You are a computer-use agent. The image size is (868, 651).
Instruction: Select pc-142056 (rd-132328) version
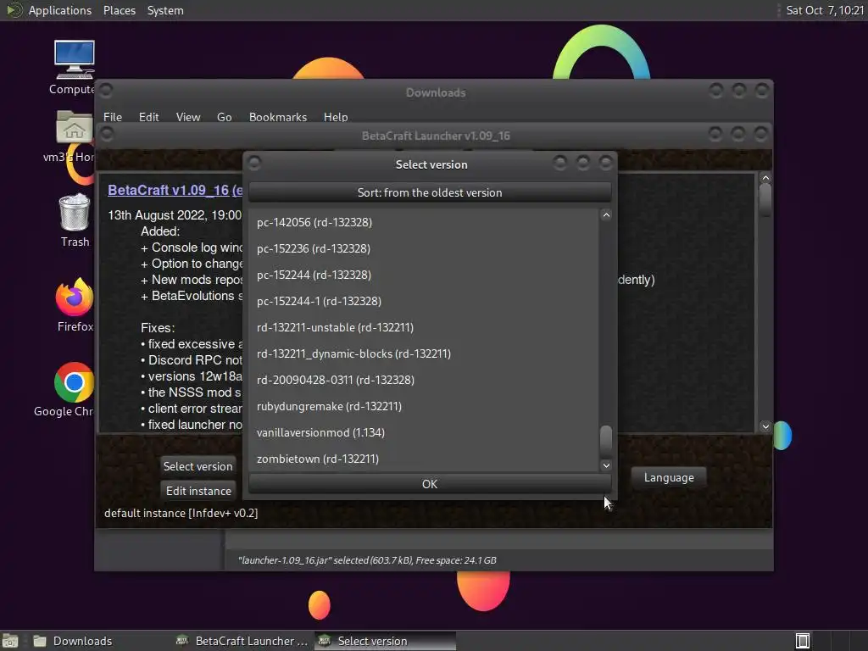click(424, 222)
